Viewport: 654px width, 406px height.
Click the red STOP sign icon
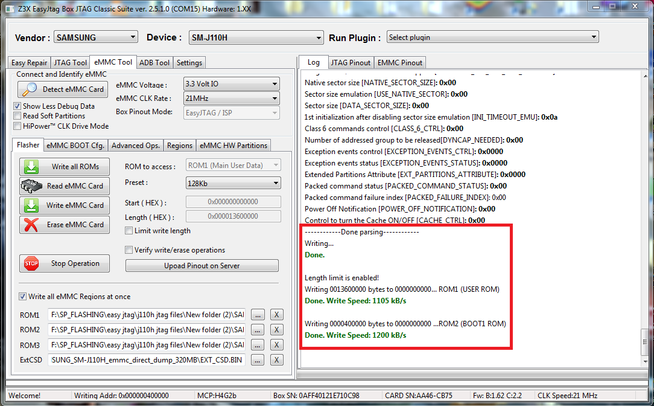point(31,263)
